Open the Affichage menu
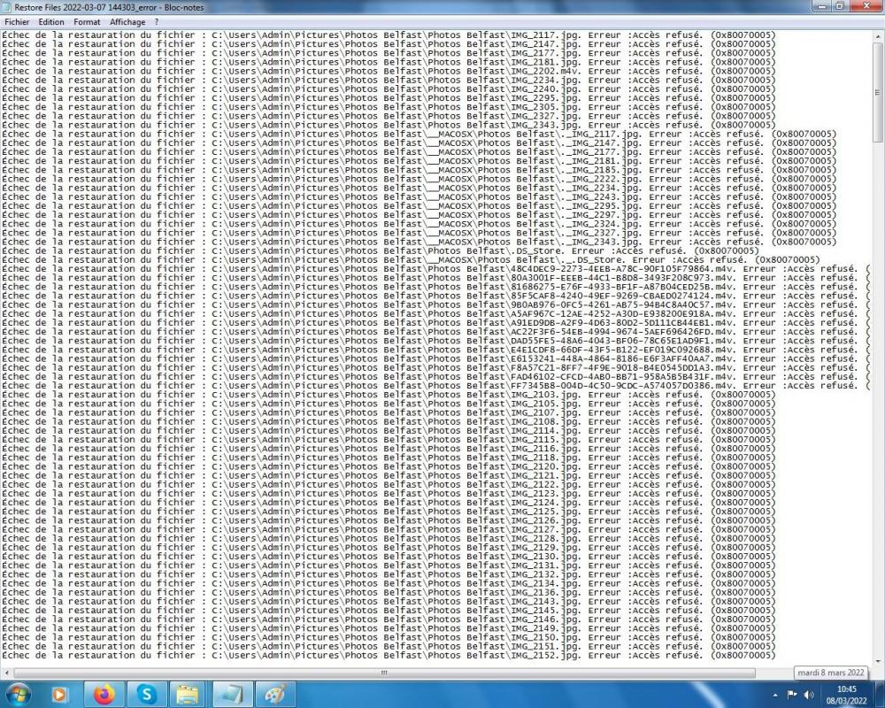The height and width of the screenshot is (708, 885). [127, 22]
